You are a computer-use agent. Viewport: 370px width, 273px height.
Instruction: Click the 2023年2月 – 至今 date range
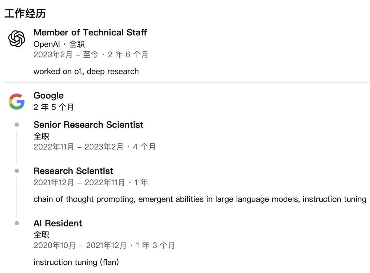click(x=66, y=55)
